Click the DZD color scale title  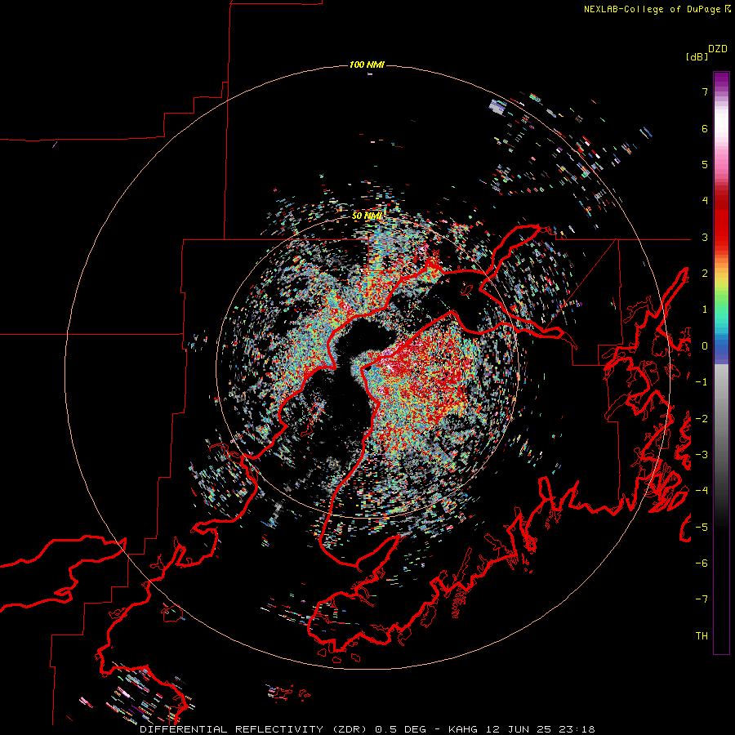[718, 49]
